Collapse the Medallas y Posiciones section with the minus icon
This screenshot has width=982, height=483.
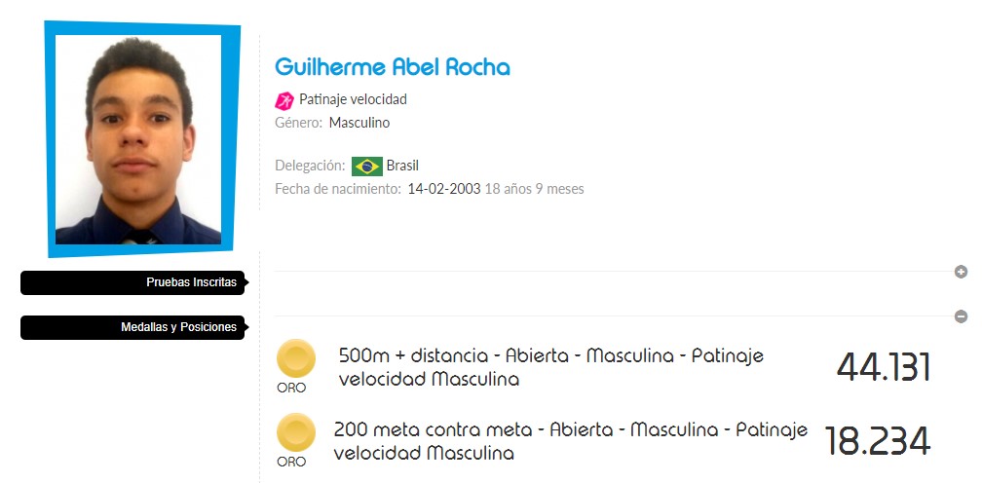[961, 316]
